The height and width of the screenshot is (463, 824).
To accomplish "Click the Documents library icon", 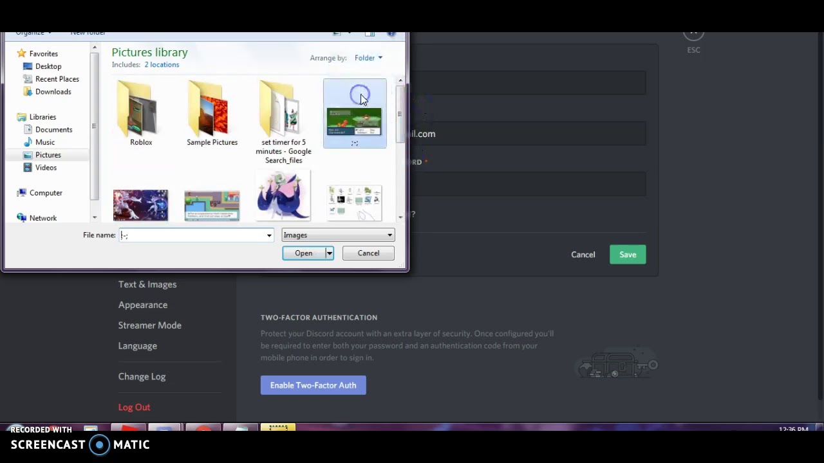I will [x=28, y=129].
